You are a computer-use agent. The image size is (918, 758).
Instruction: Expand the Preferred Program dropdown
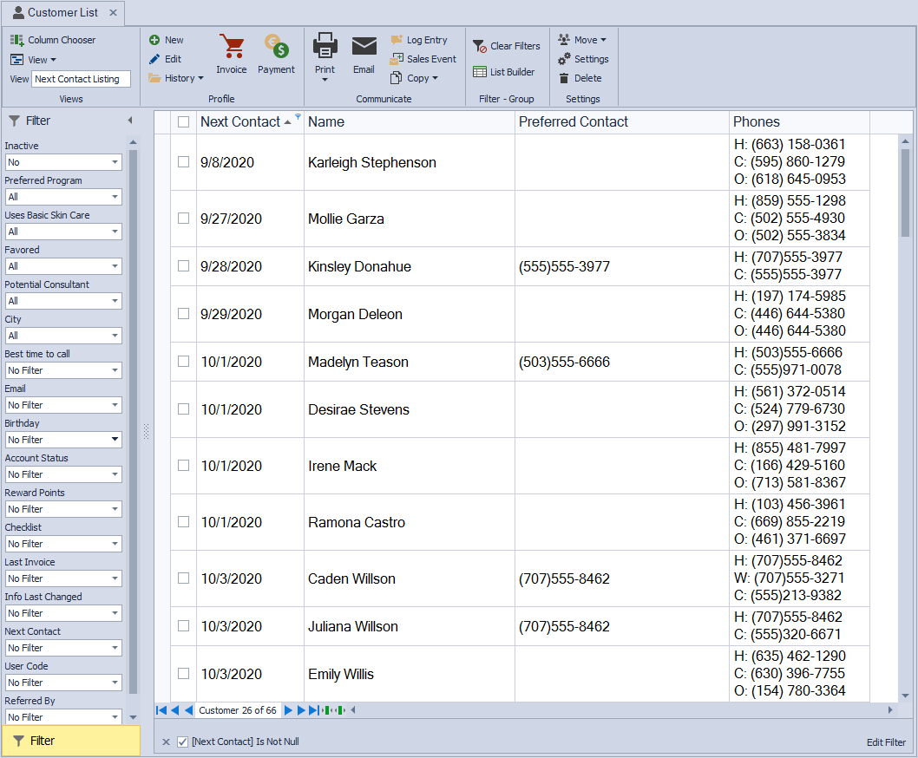tap(115, 197)
